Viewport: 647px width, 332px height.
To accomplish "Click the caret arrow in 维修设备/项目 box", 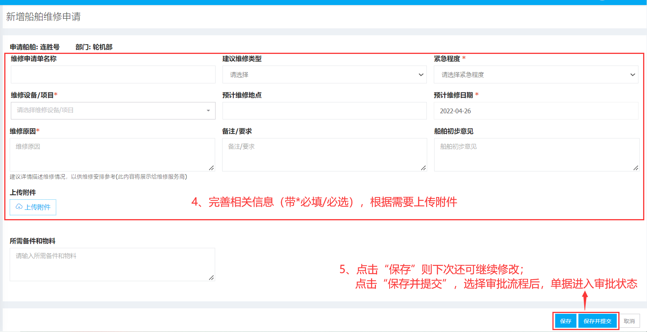I will (x=208, y=111).
